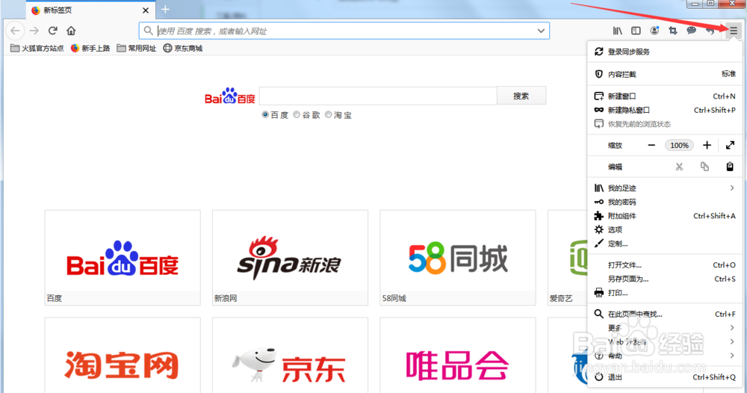
Task: Open the 唯品会 site tile
Action: (458, 356)
